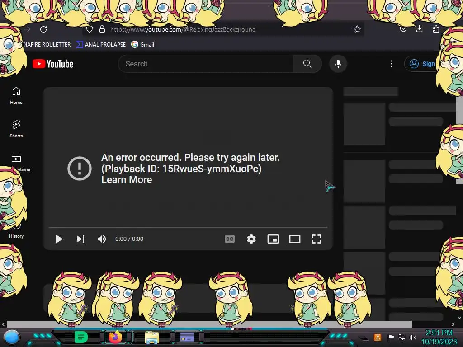Switch to theater mode
463x347 pixels.
295,239
